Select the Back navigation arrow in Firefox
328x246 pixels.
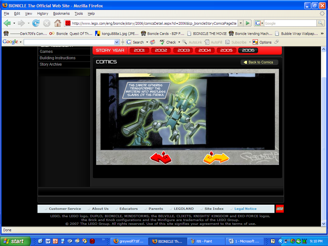click(7, 23)
